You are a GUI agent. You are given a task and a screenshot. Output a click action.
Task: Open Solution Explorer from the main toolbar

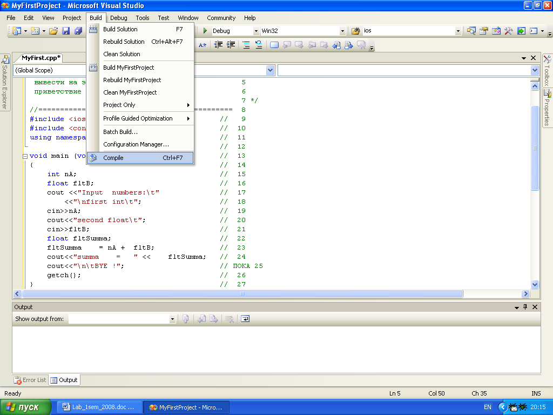click(x=471, y=31)
